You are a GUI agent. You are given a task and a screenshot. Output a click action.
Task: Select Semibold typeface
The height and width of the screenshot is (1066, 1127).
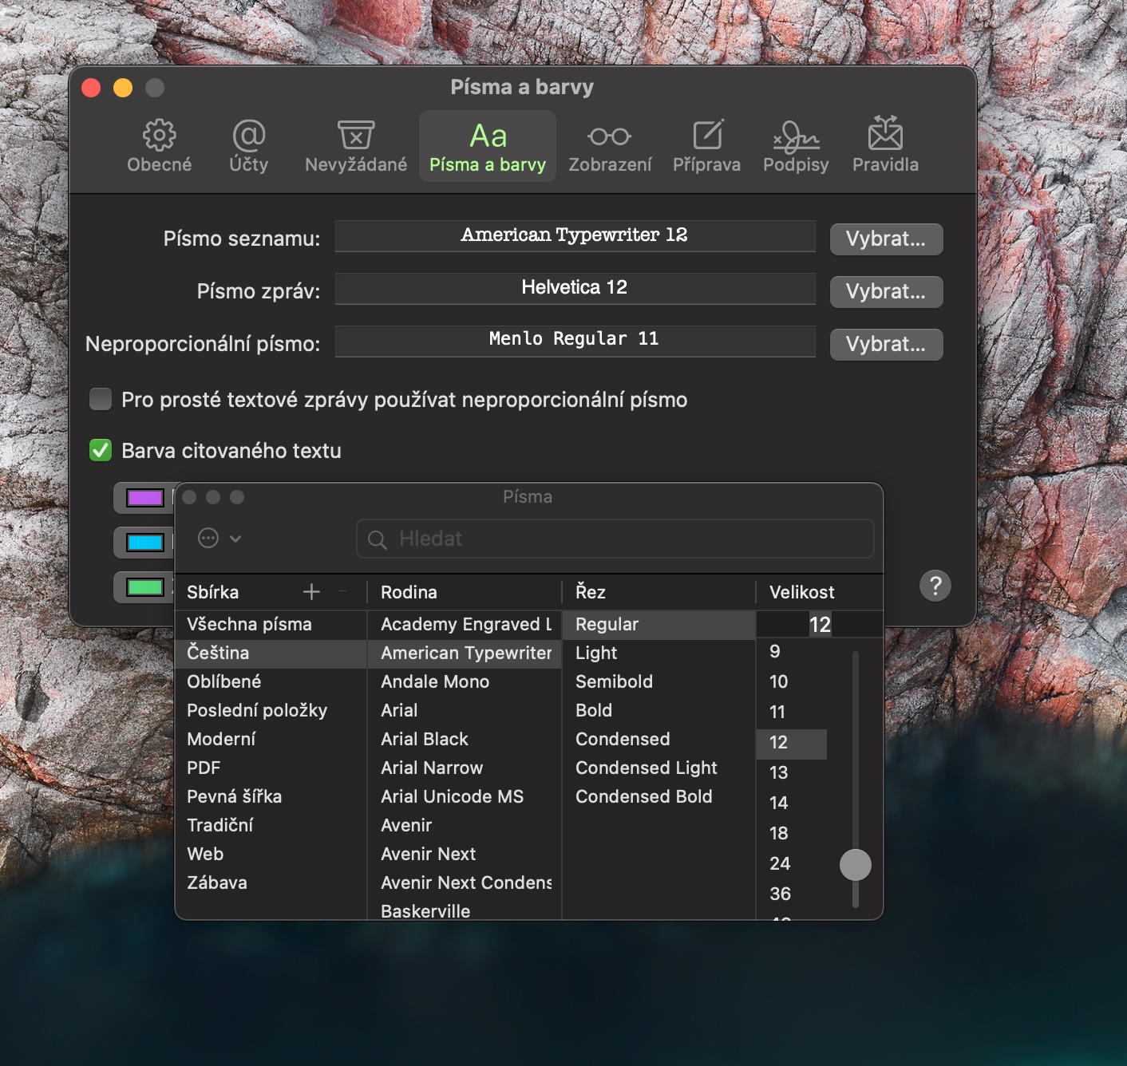658,681
